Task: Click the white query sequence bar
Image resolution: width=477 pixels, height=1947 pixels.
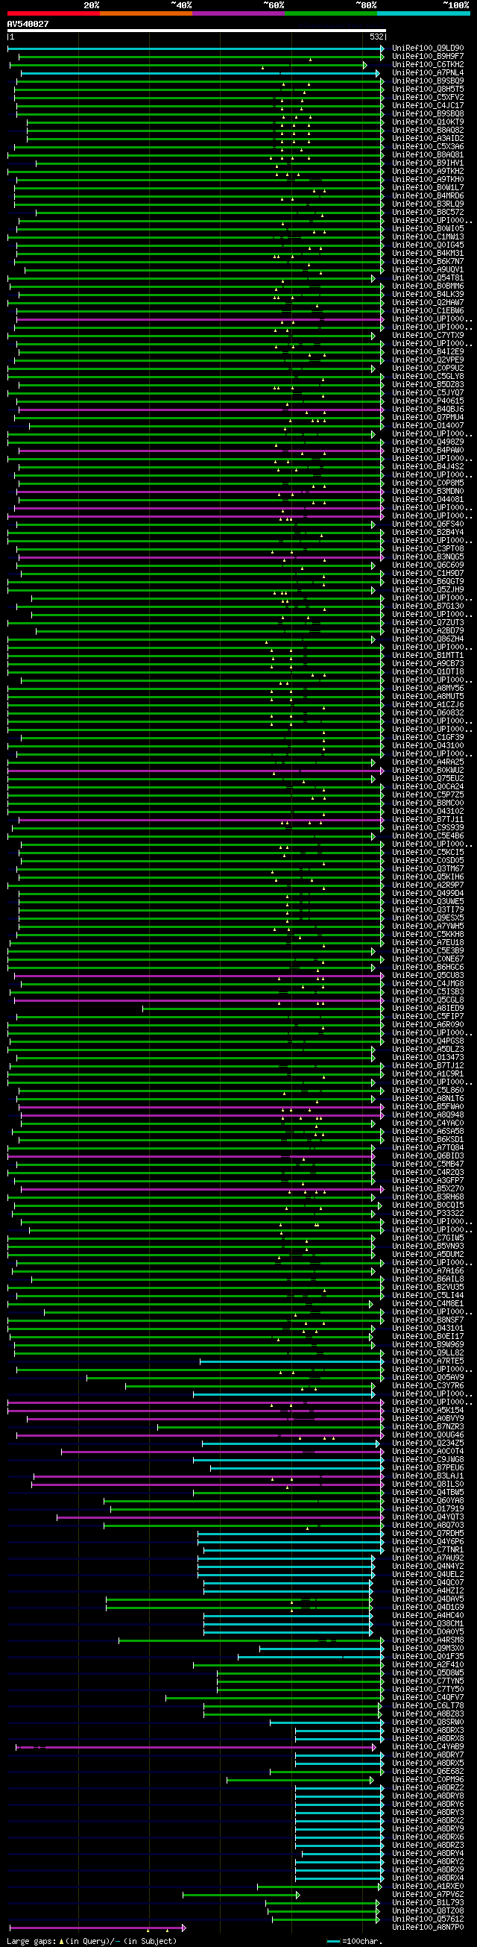Action: (196, 31)
